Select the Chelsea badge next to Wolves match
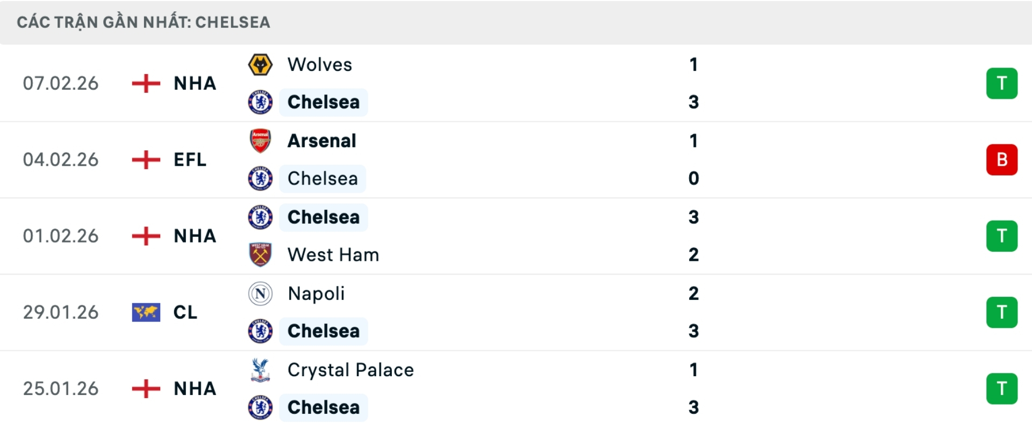The height and width of the screenshot is (425, 1032). 261,102
